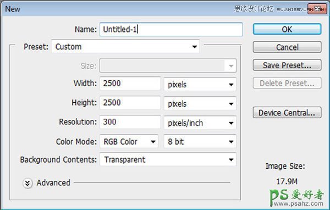The image size is (330, 210).
Task: Open the Height units pixels dropdown
Action: [200, 103]
